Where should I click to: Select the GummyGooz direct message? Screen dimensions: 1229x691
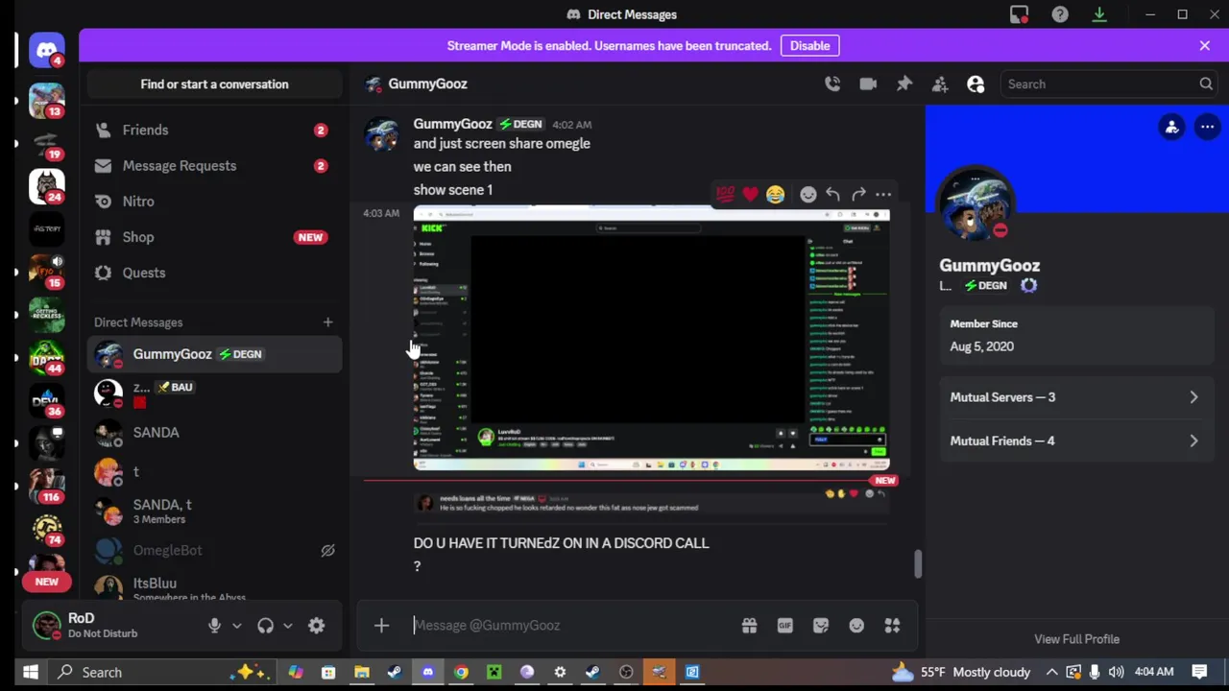point(214,354)
